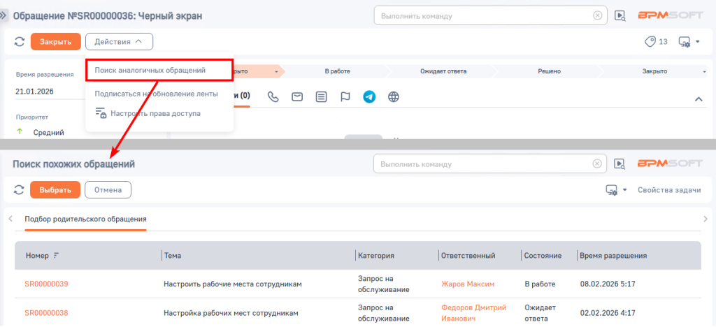The image size is (716, 327).
Task: Select the flag task channel icon
Action: [x=345, y=96]
